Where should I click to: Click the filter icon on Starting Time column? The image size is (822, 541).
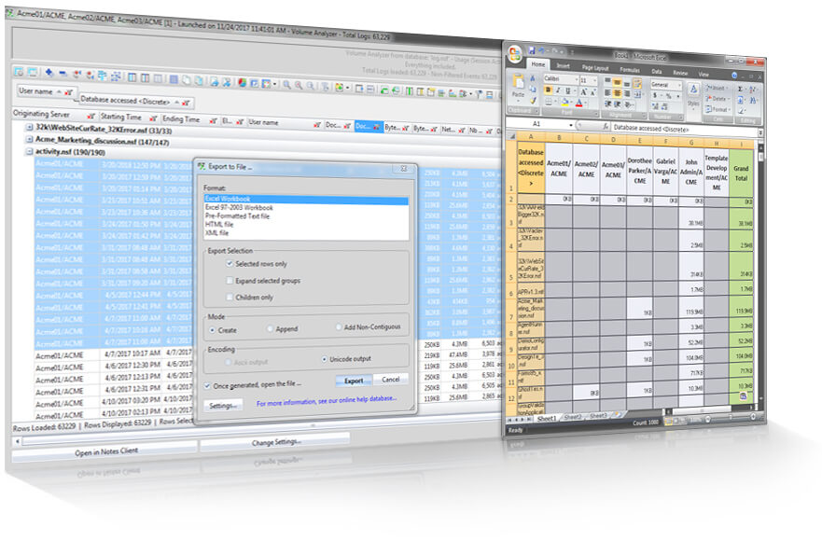pyautogui.click(x=153, y=118)
